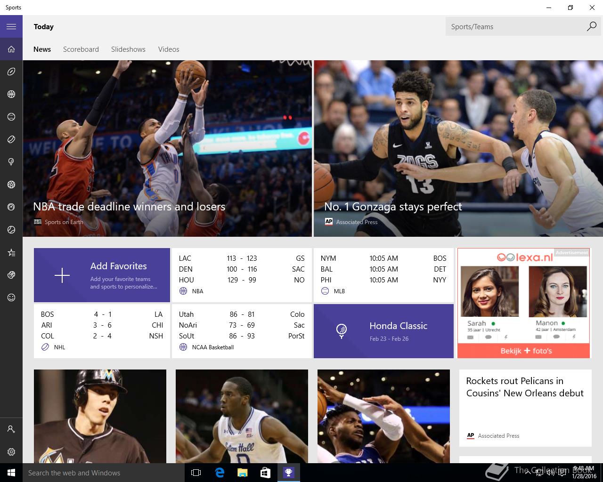This screenshot has width=603, height=482.
Task: Click the golf icon on Honda Classic tile
Action: [x=342, y=331]
